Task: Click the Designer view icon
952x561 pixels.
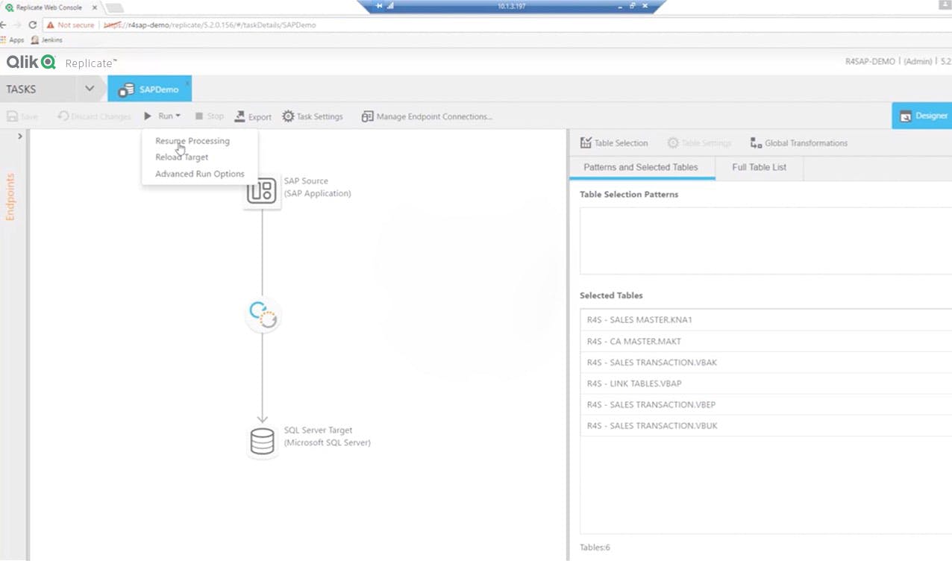Action: [x=905, y=116]
